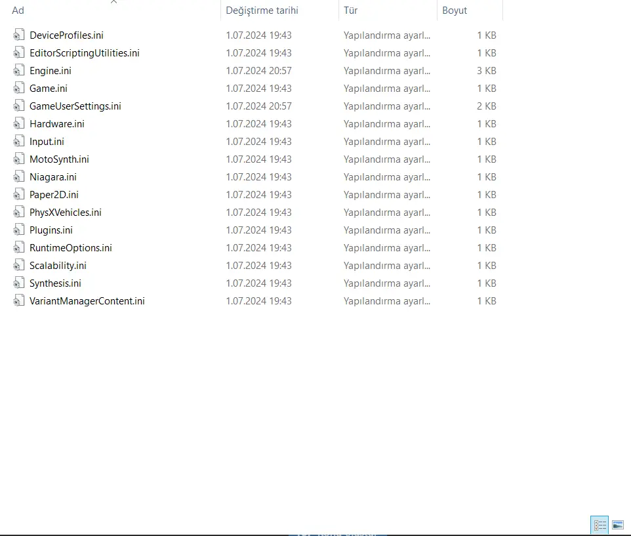The width and height of the screenshot is (631, 536).
Task: Click the Scalability.ini file icon
Action: (x=18, y=265)
